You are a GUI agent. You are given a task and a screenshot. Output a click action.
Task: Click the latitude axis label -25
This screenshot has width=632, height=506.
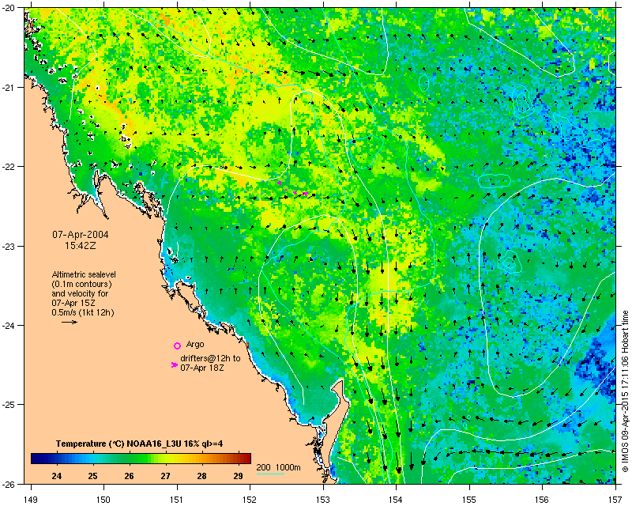pos(9,405)
